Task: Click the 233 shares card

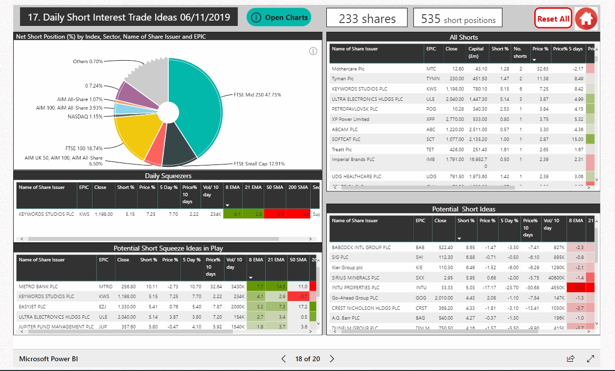Action: [367, 19]
